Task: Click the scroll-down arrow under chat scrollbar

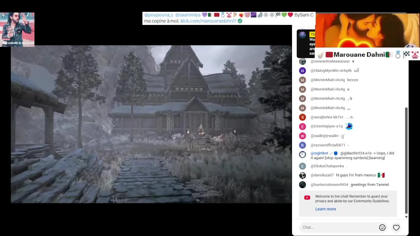Action: [406, 217]
